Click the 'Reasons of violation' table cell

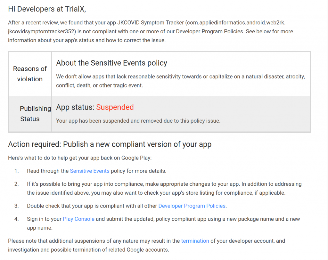tap(30, 74)
